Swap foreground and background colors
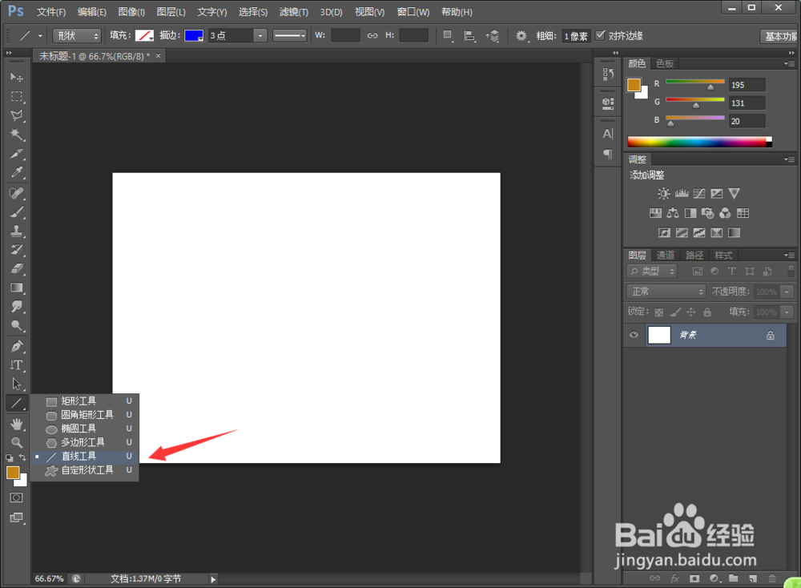The image size is (801, 588). 22,457
